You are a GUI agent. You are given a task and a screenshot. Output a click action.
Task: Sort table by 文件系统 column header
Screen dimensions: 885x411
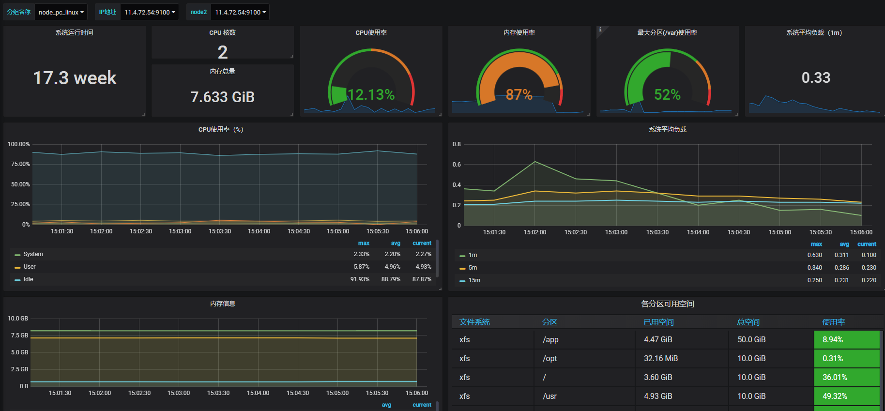point(474,322)
